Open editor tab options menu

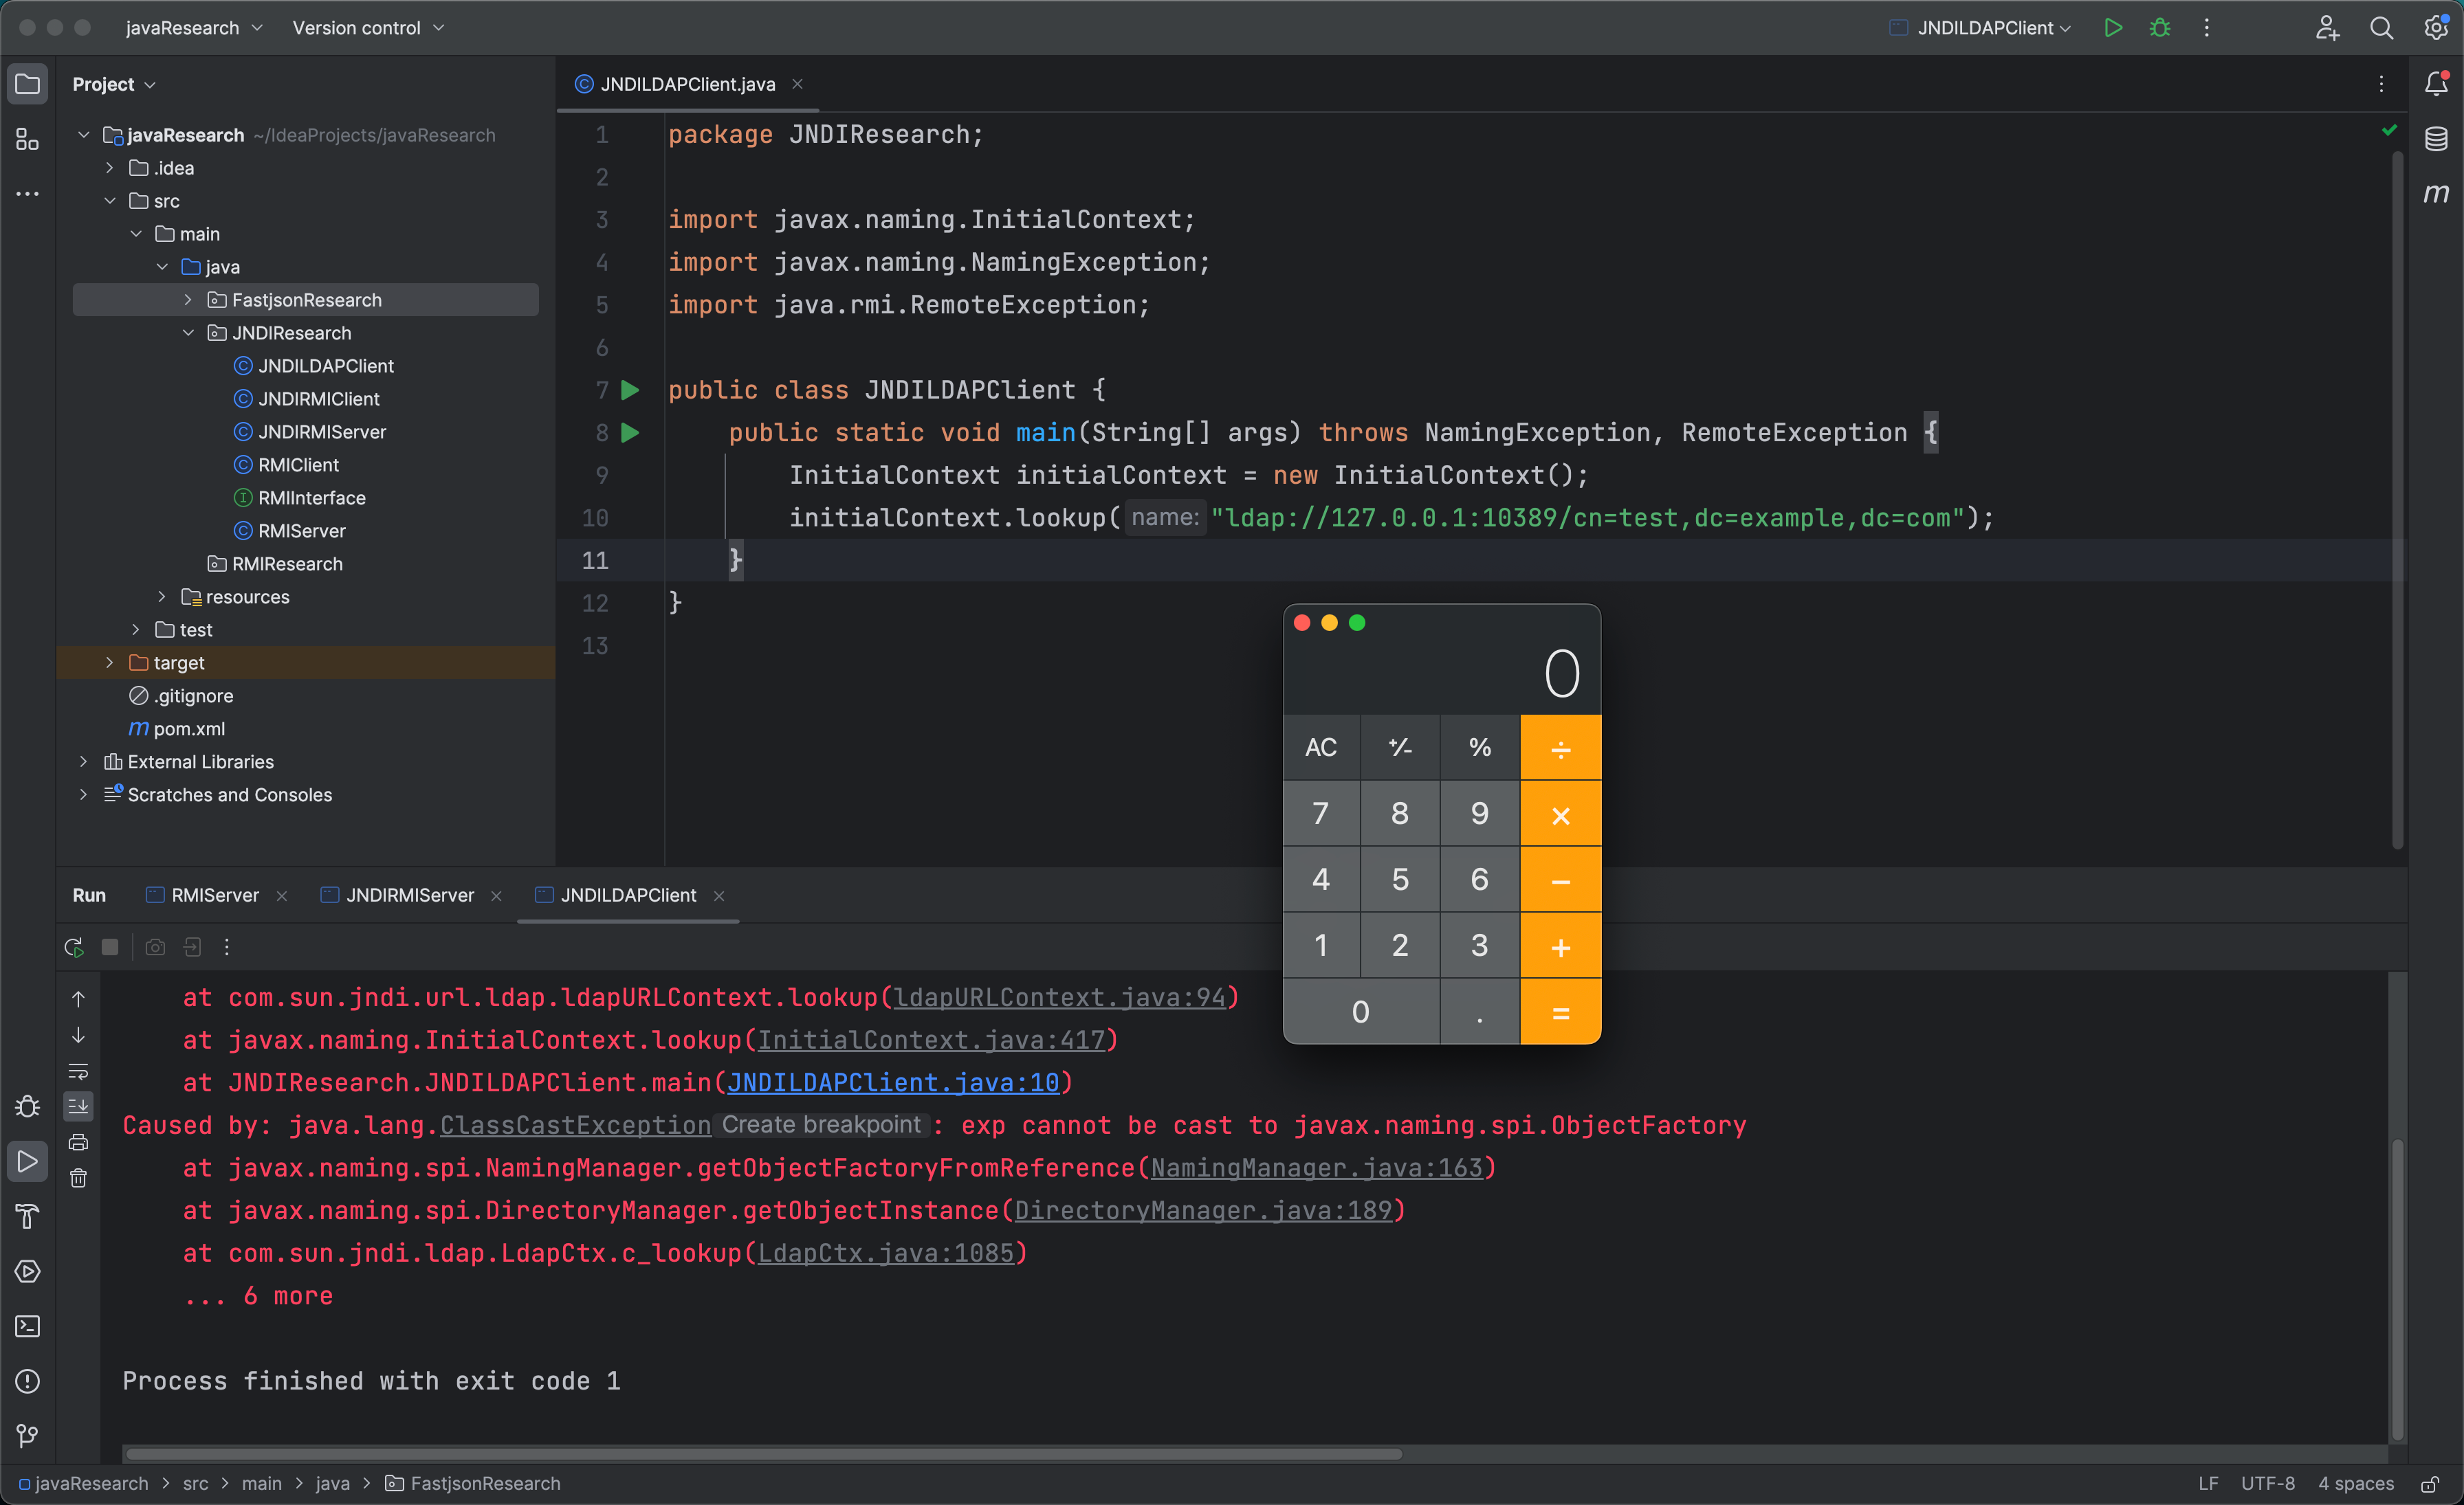[x=2381, y=84]
